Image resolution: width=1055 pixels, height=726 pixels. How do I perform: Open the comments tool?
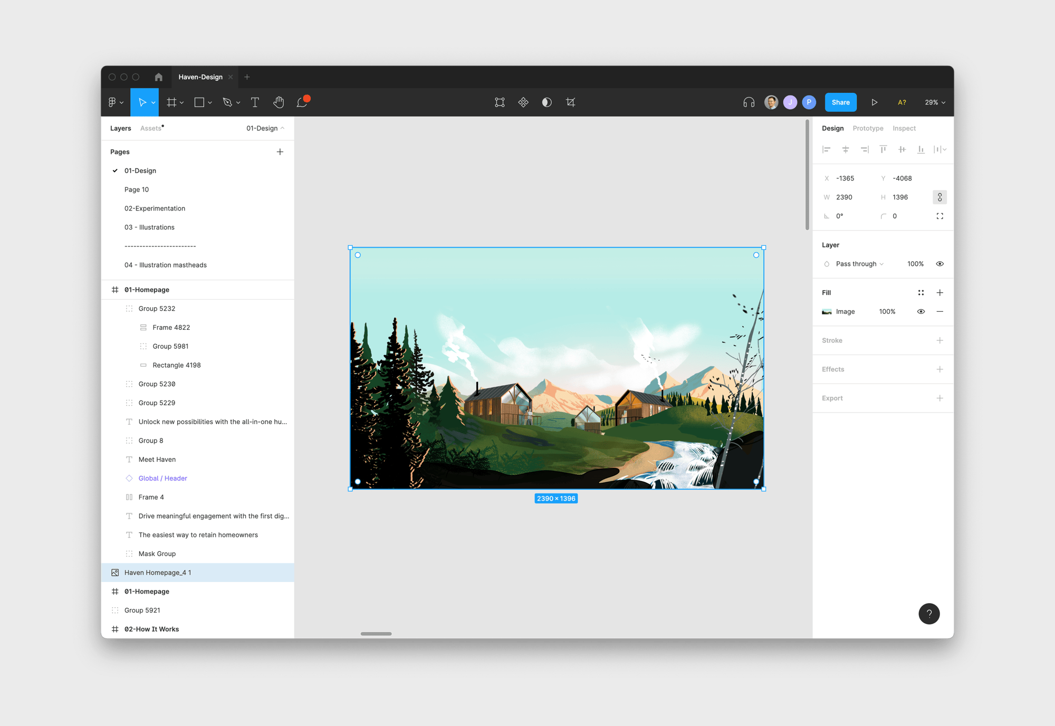pos(302,102)
